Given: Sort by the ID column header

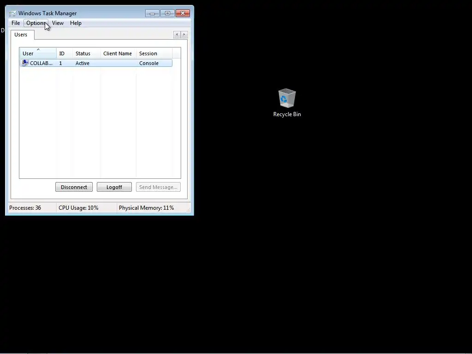Looking at the screenshot, I should 65,53.
